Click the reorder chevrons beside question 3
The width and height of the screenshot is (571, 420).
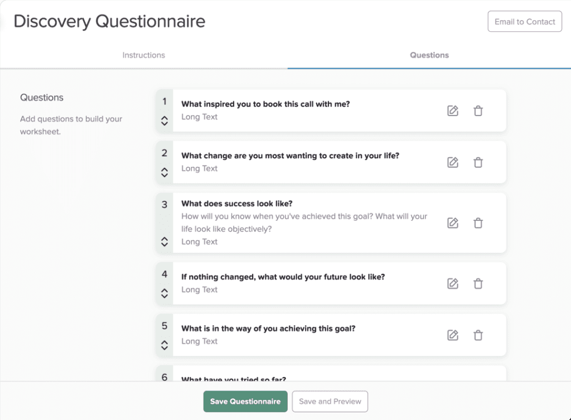click(164, 242)
